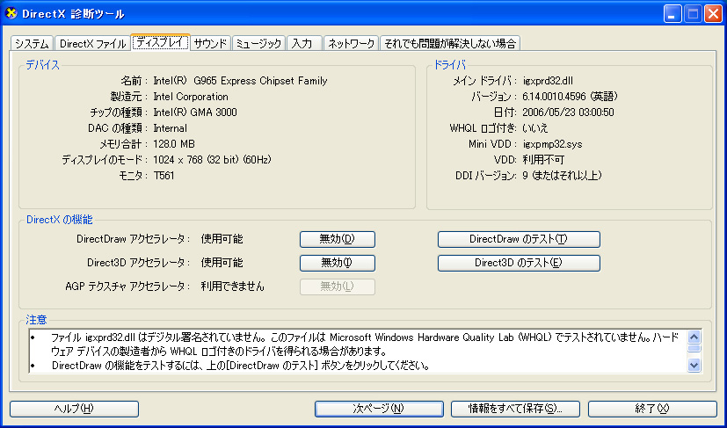Switch to the システム tab
727x428 pixels.
pyautogui.click(x=32, y=44)
